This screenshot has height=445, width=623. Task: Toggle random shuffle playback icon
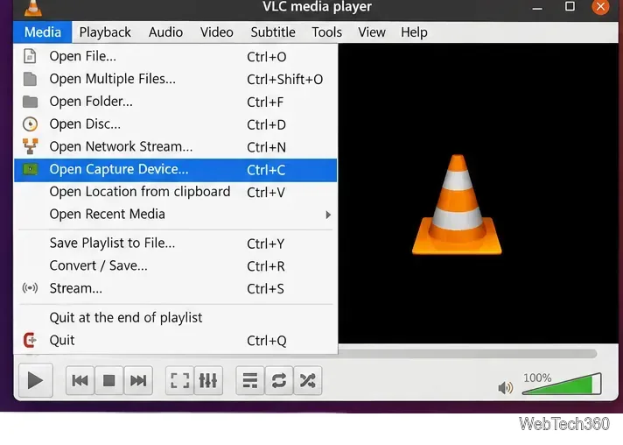[x=307, y=380]
